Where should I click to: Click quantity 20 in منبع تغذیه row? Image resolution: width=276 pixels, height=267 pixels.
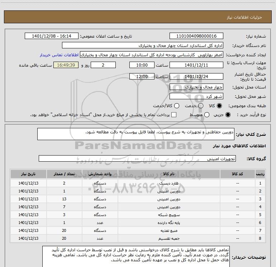pyautogui.click(x=64, y=230)
